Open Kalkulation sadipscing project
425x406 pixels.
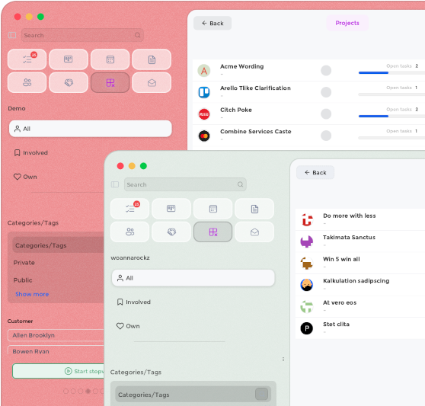tap(356, 281)
